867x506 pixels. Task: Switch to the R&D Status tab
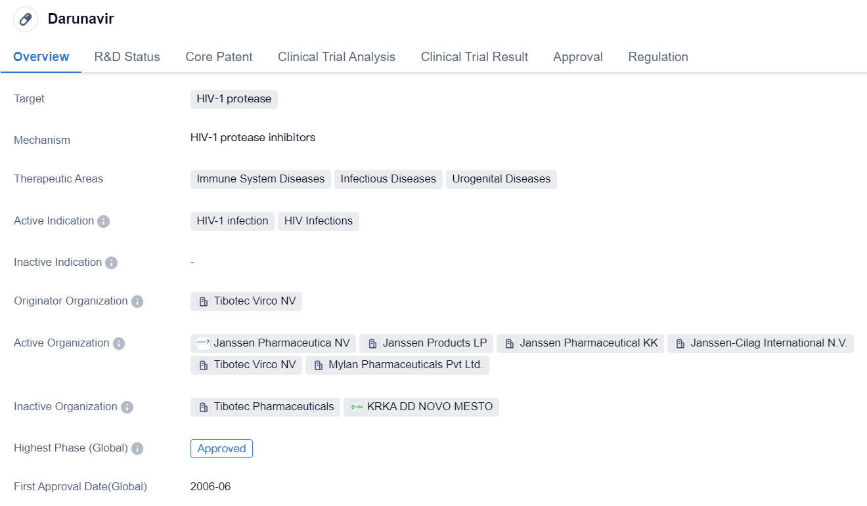click(x=127, y=57)
